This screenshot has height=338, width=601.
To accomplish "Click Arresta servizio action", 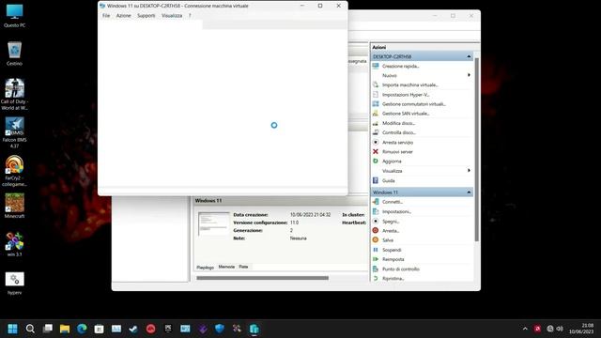I will click(x=397, y=142).
